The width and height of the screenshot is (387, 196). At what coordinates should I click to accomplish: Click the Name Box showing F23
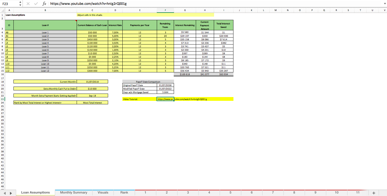pyautogui.click(x=8, y=4)
